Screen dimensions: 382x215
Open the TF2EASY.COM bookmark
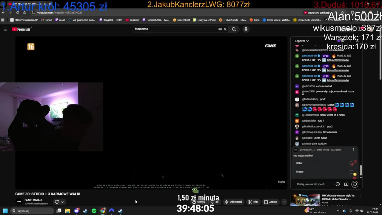click(x=232, y=20)
